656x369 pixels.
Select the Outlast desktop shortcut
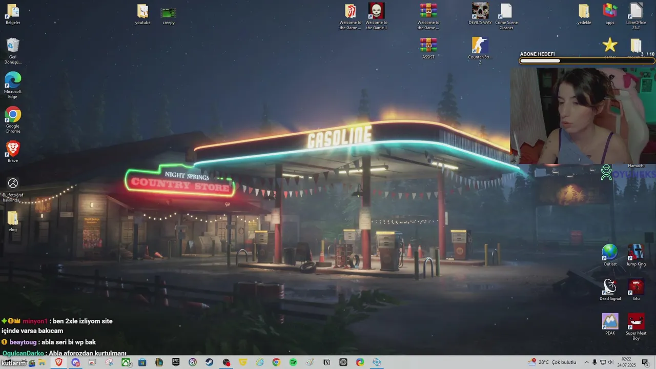tap(610, 255)
